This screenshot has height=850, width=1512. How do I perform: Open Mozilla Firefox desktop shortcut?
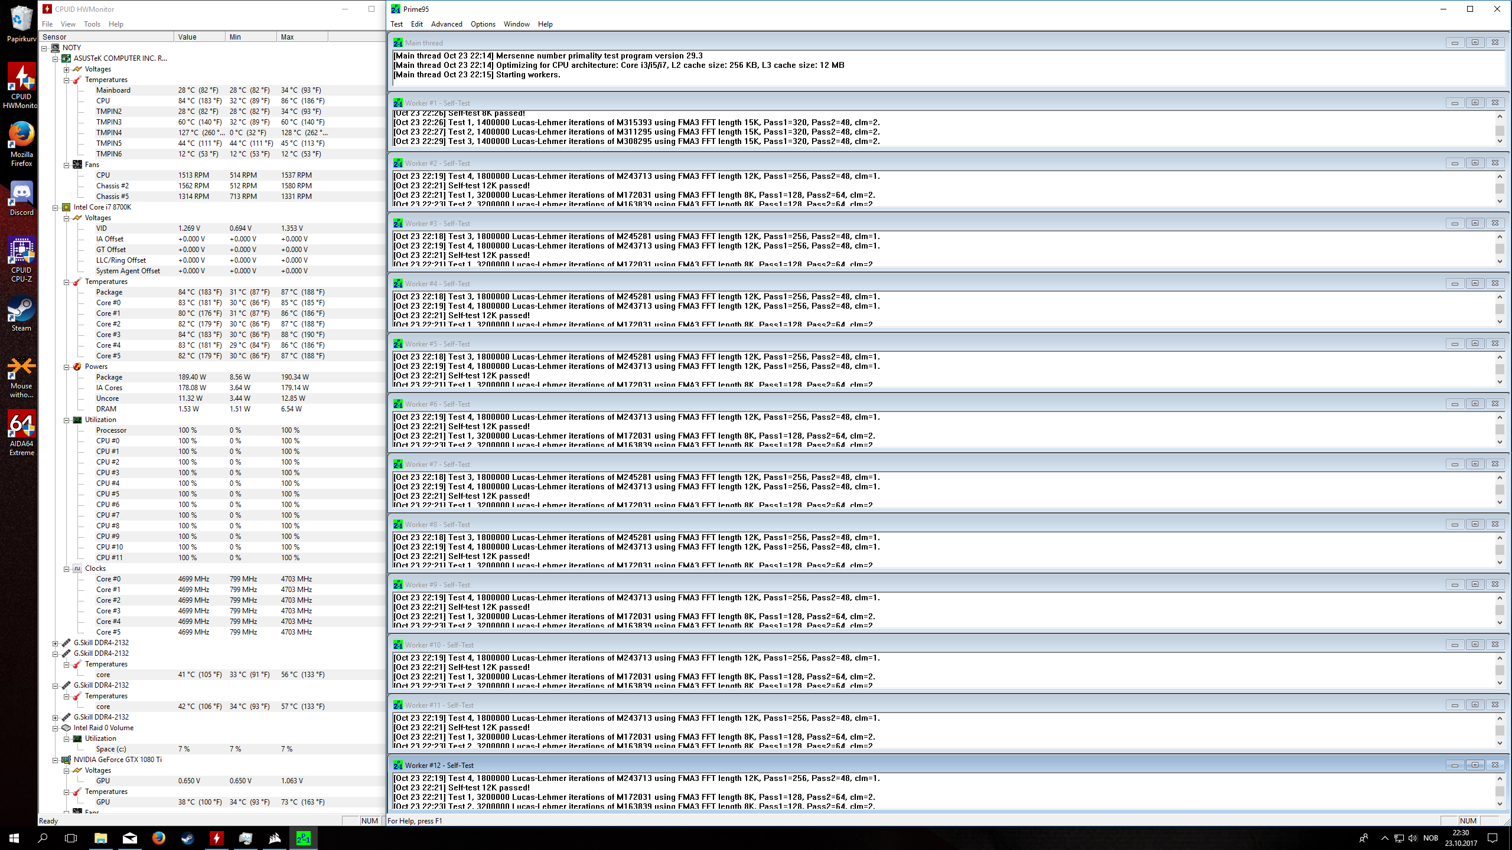21,144
